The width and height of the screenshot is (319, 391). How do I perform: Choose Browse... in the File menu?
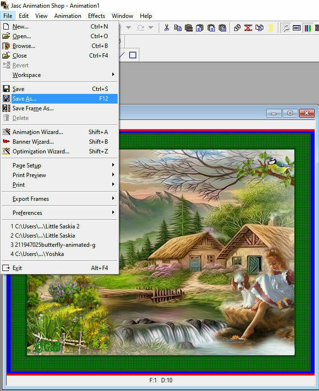(x=60, y=46)
